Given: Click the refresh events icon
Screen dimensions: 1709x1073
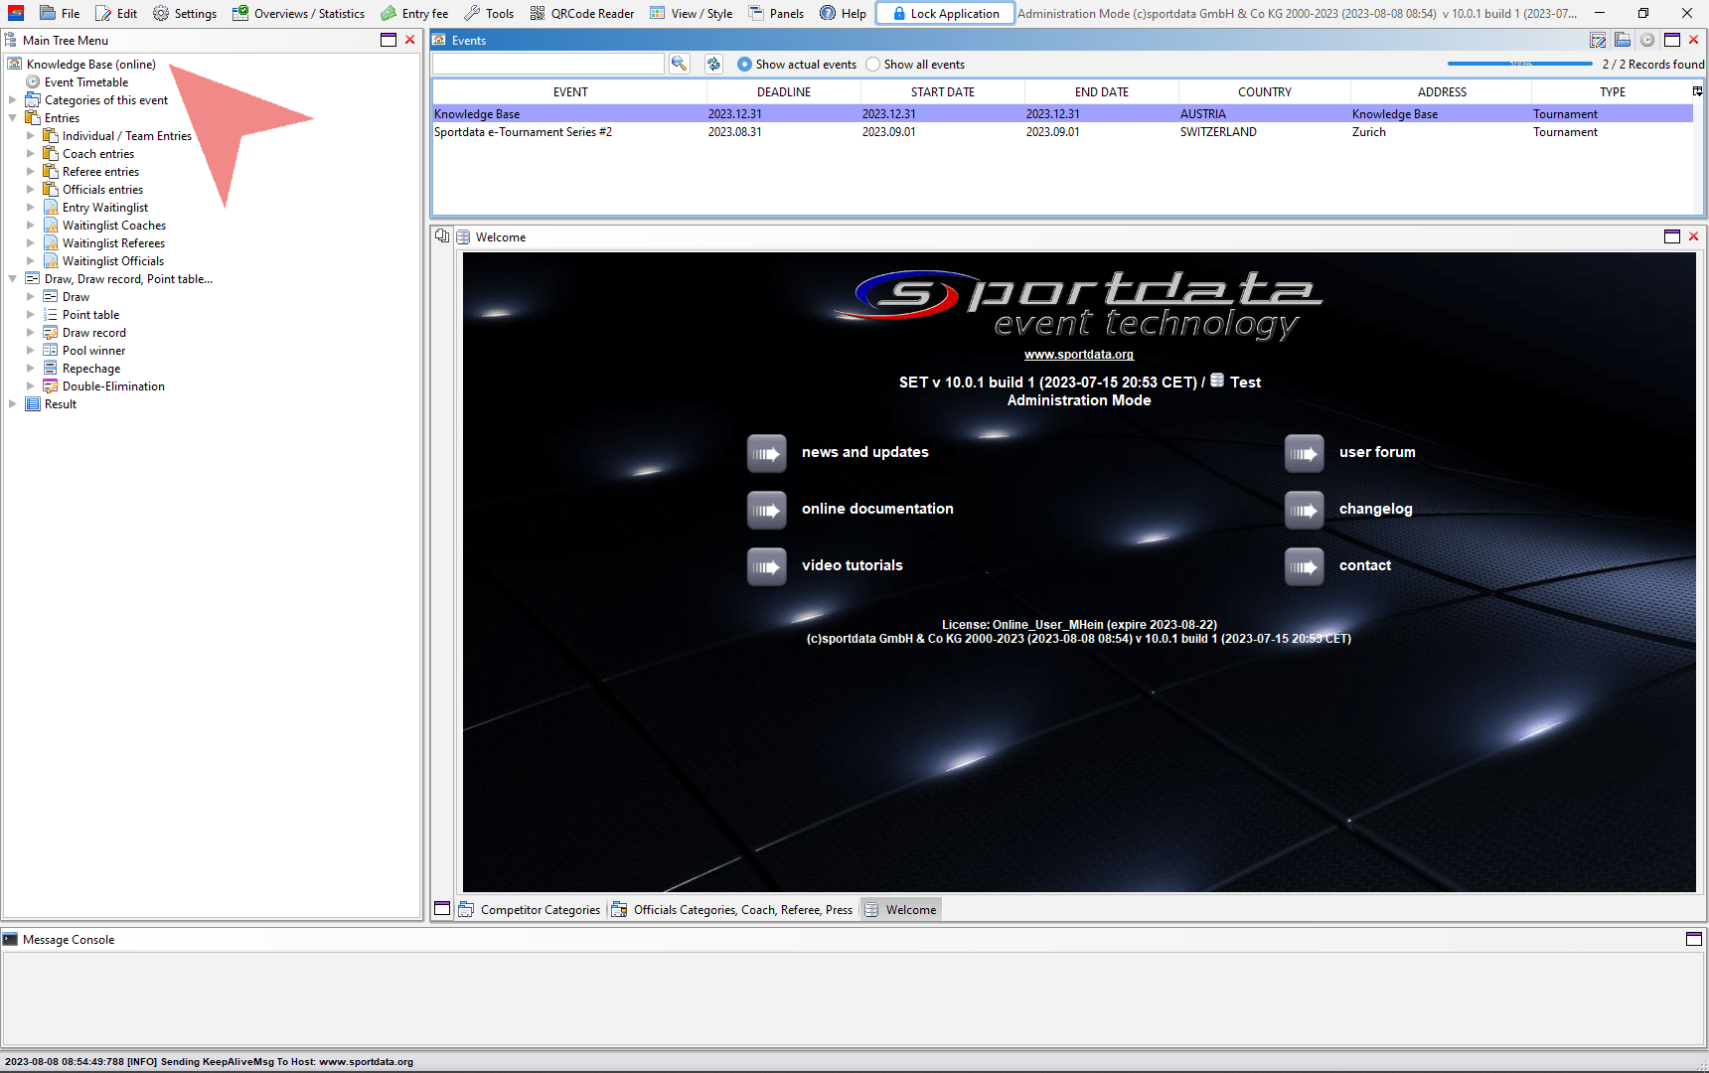Looking at the screenshot, I should coord(713,64).
